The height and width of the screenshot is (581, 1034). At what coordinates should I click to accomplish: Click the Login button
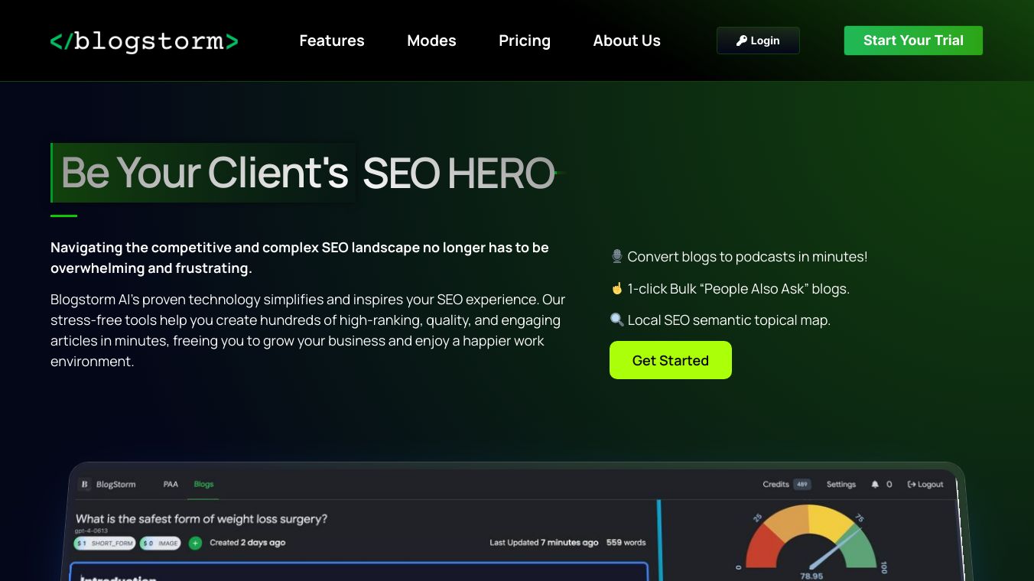click(758, 41)
